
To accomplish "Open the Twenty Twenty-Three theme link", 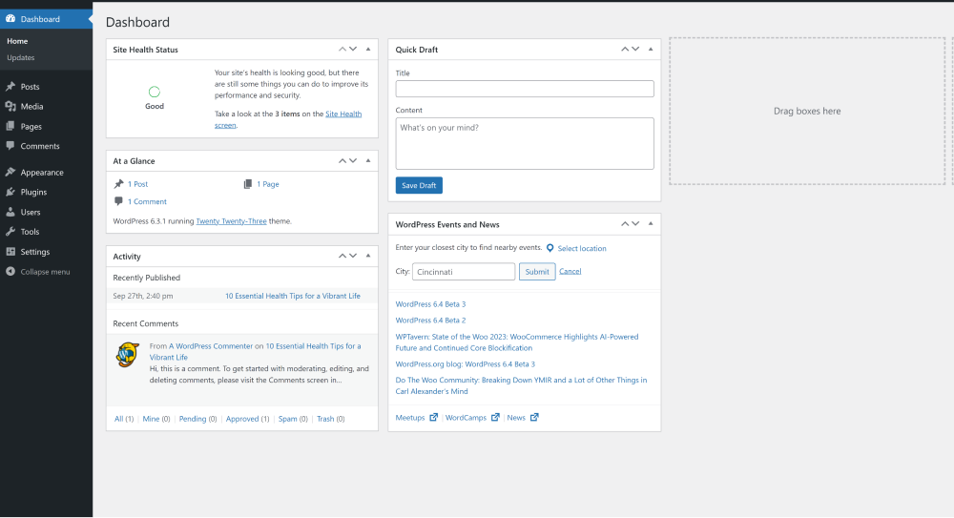I will [x=231, y=221].
